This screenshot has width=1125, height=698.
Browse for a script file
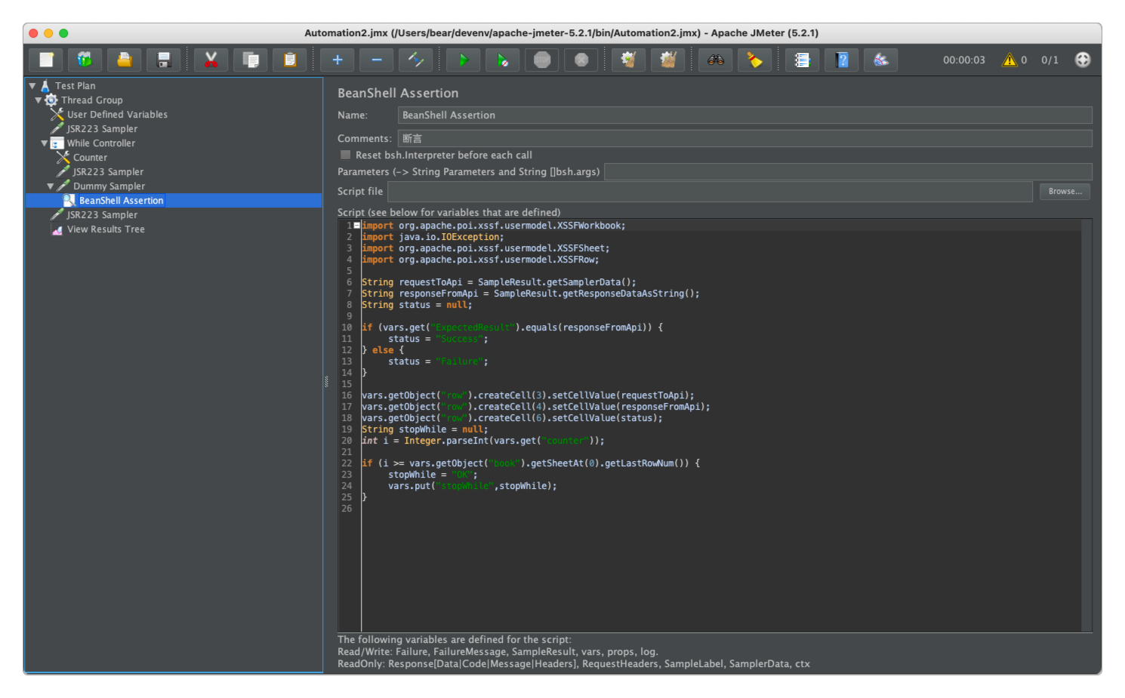coord(1065,192)
